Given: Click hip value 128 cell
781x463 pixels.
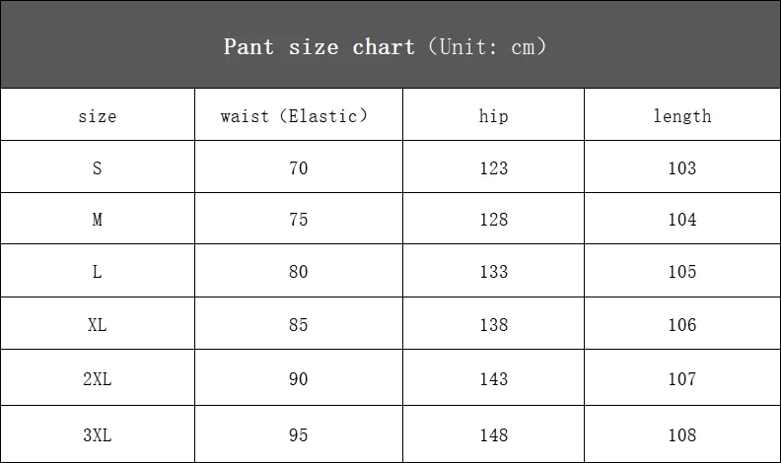Looking at the screenshot, I should point(494,220).
